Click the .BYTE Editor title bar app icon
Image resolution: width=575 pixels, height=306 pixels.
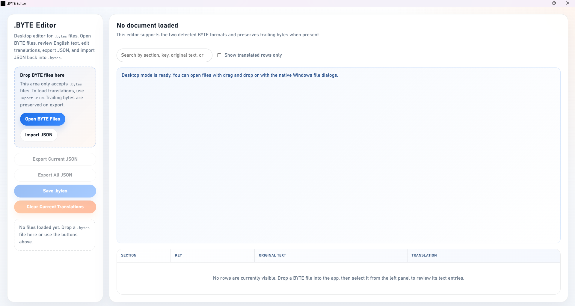[3, 3]
